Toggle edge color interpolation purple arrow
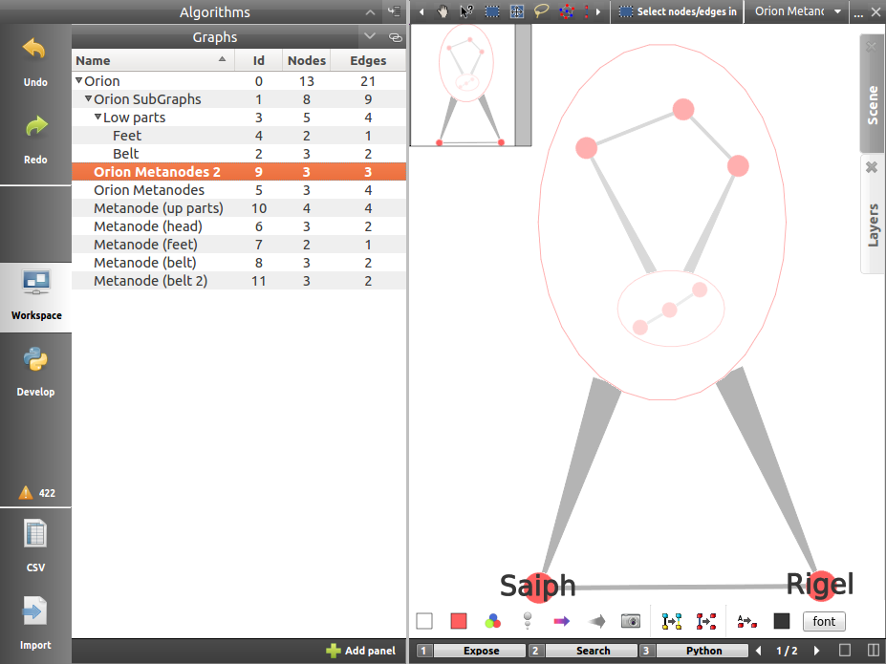The image size is (886, 664). (x=561, y=621)
